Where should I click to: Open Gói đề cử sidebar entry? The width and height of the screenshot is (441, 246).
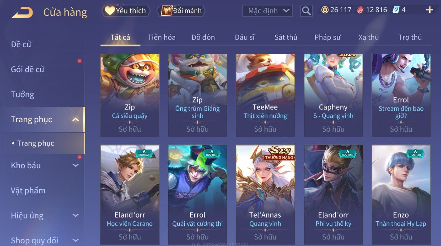coord(28,69)
